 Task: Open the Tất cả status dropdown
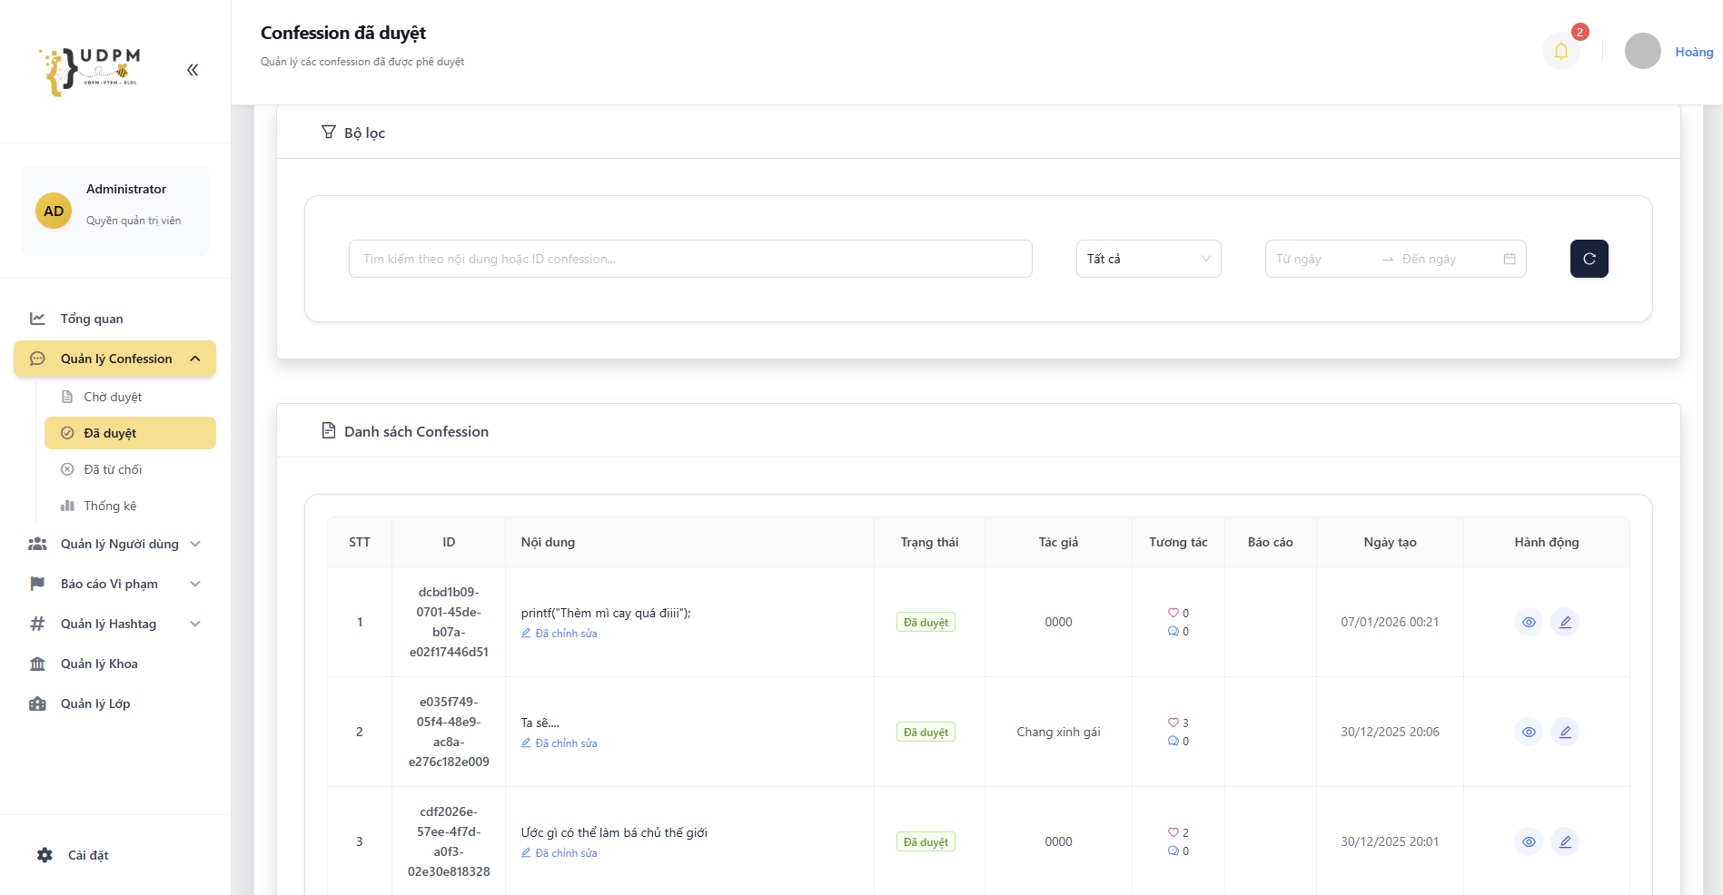pyautogui.click(x=1149, y=259)
